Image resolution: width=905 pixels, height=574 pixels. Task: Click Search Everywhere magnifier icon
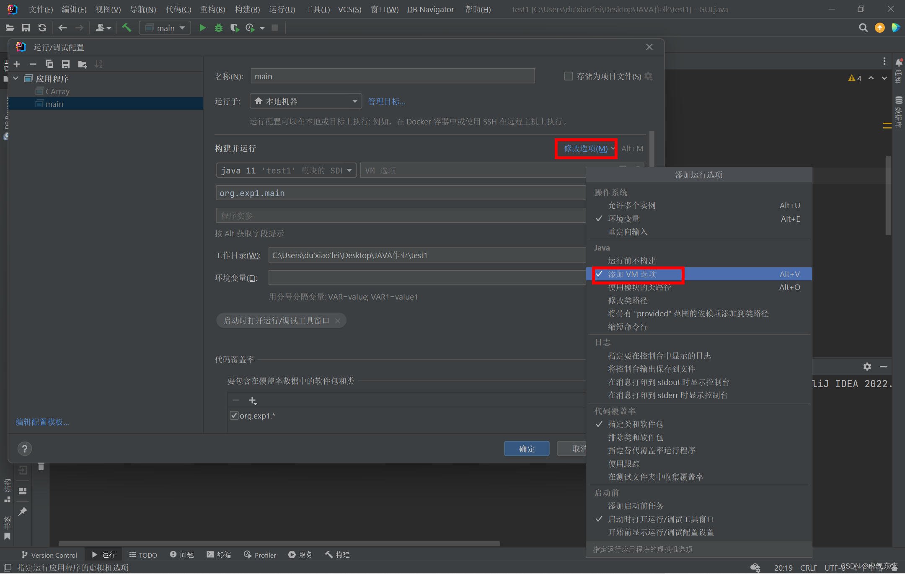pyautogui.click(x=863, y=28)
